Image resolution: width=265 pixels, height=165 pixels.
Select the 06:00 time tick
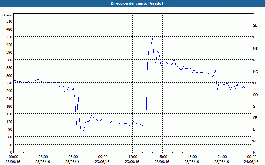pos(73,157)
